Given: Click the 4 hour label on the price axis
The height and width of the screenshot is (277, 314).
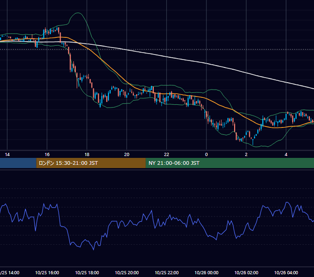Looking at the screenshot, I should [286, 155].
